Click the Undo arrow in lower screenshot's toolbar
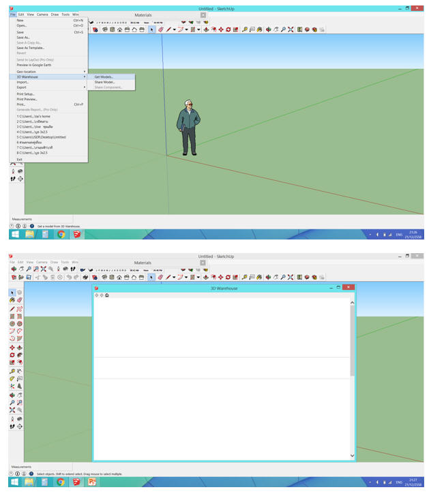Screen dimensions: 431x494 pos(69,277)
